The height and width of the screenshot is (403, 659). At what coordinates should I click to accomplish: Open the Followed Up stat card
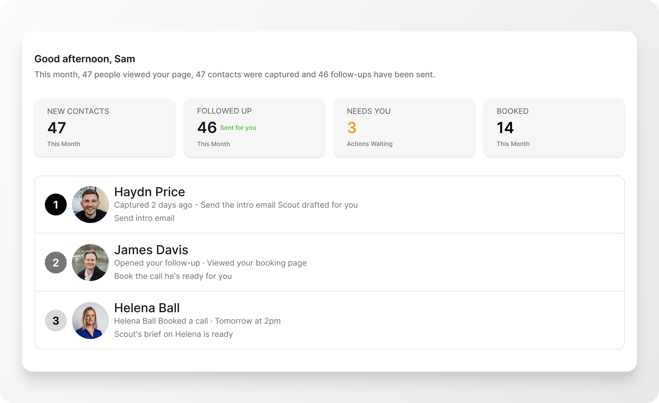(x=255, y=128)
